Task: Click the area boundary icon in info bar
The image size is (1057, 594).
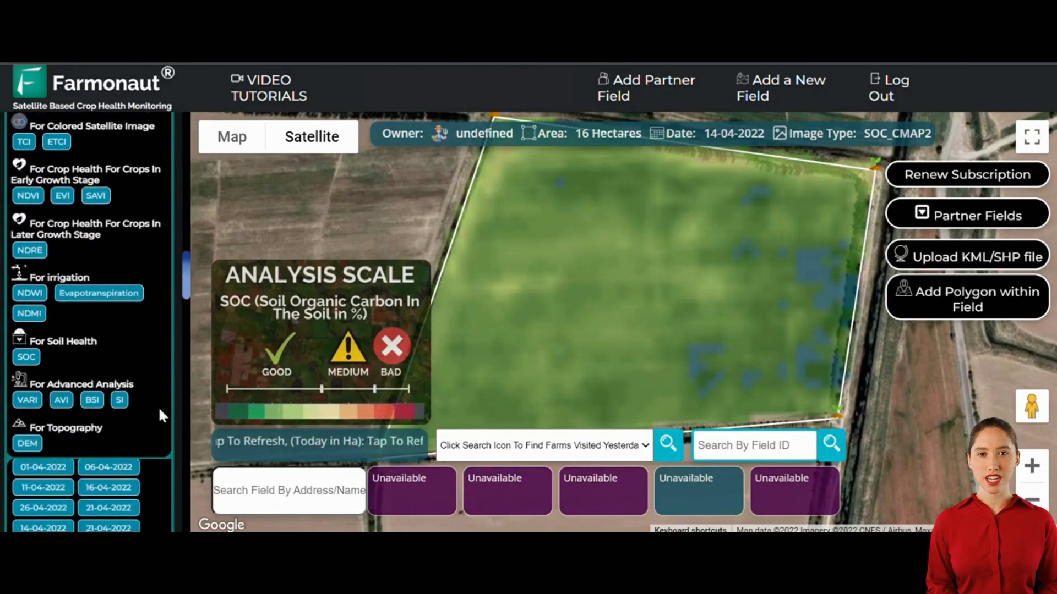Action: (x=528, y=133)
